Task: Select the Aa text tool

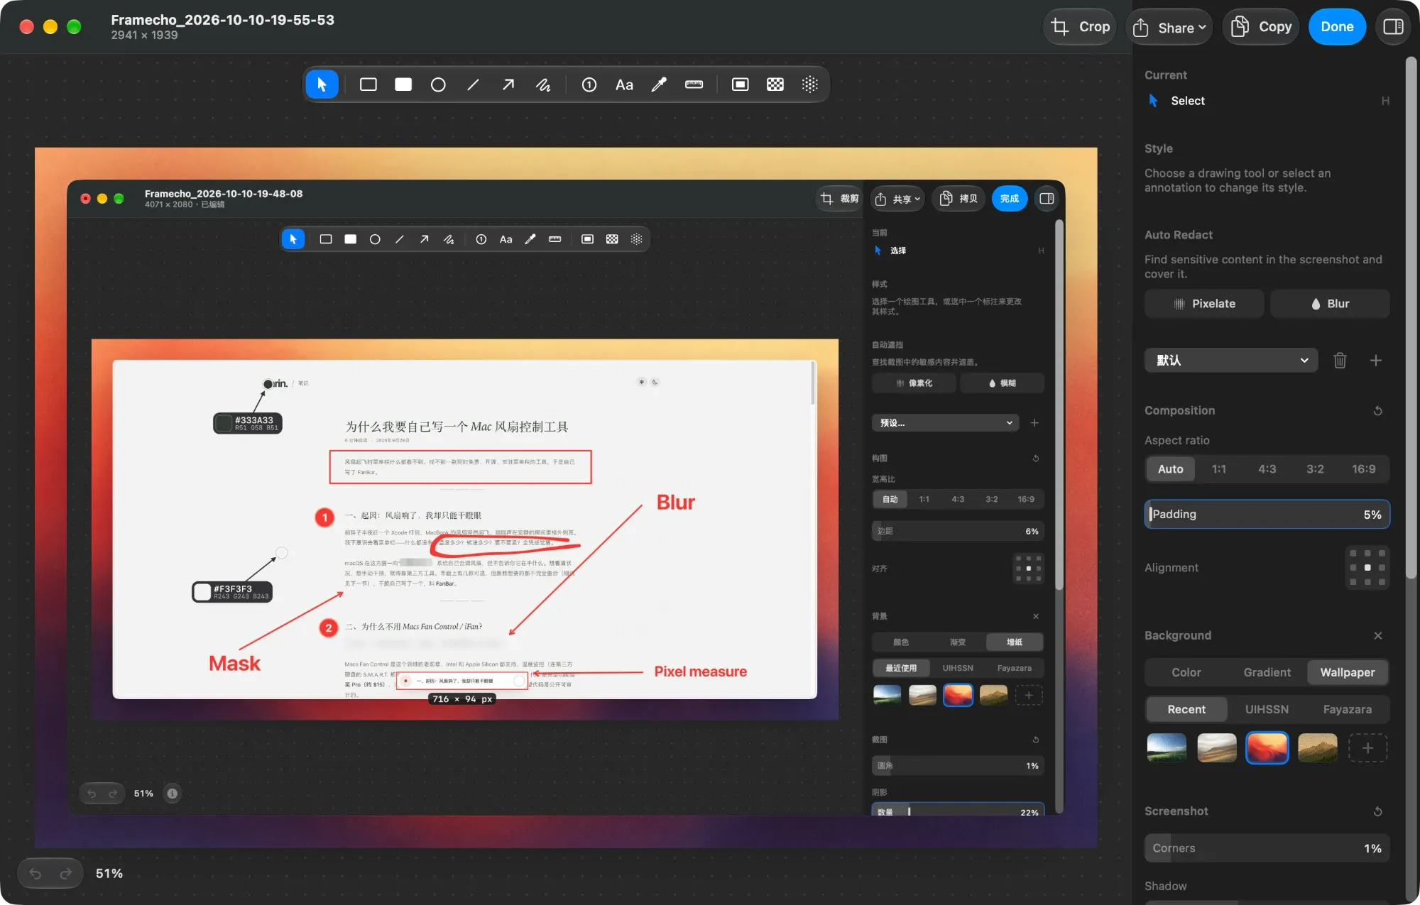Action: 624,84
